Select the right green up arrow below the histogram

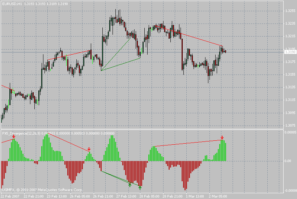(x=140, y=187)
